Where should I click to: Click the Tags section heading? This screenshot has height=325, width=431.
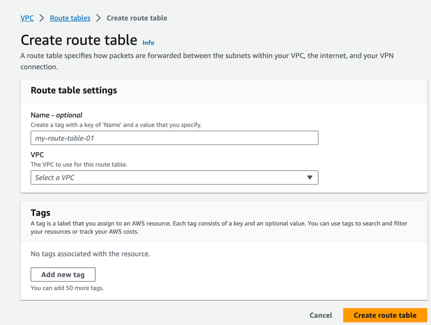click(x=40, y=213)
